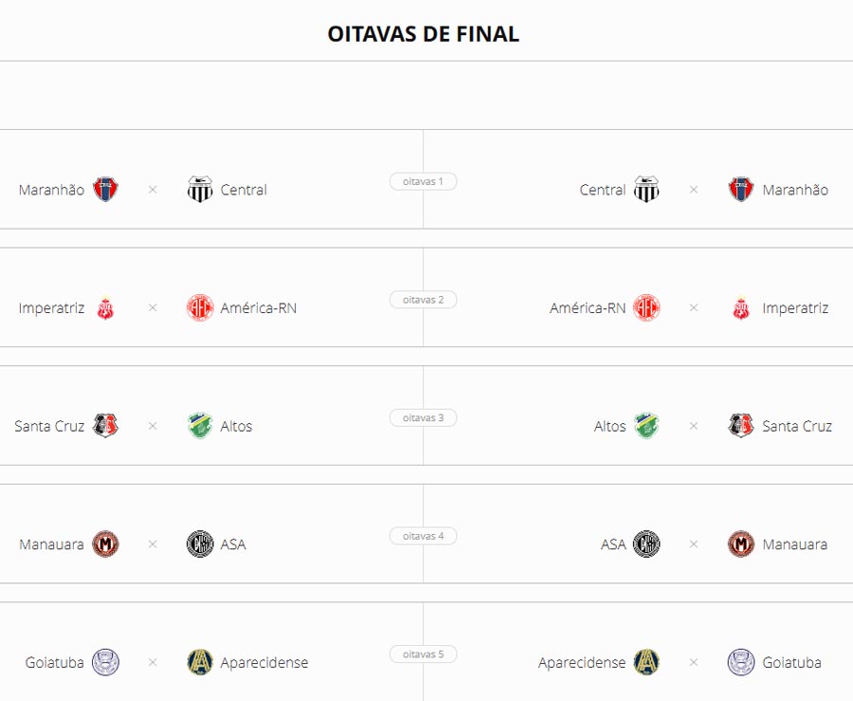The height and width of the screenshot is (701, 853).
Task: Open the Maranhão team name on right side
Action: [795, 190]
